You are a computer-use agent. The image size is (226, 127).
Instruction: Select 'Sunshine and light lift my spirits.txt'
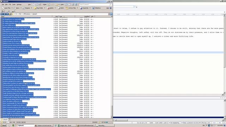pos(13,81)
